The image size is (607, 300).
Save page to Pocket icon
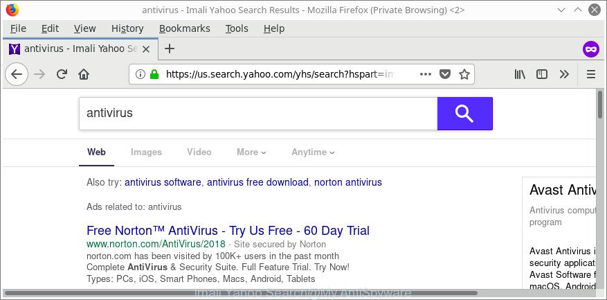pos(445,74)
